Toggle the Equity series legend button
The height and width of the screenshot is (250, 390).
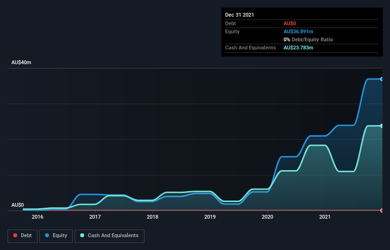[x=56, y=236]
